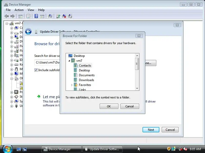This screenshot has width=205, height=153.
Task: Click Show/Hide Console Tree toolbar icon
Action: (20, 16)
